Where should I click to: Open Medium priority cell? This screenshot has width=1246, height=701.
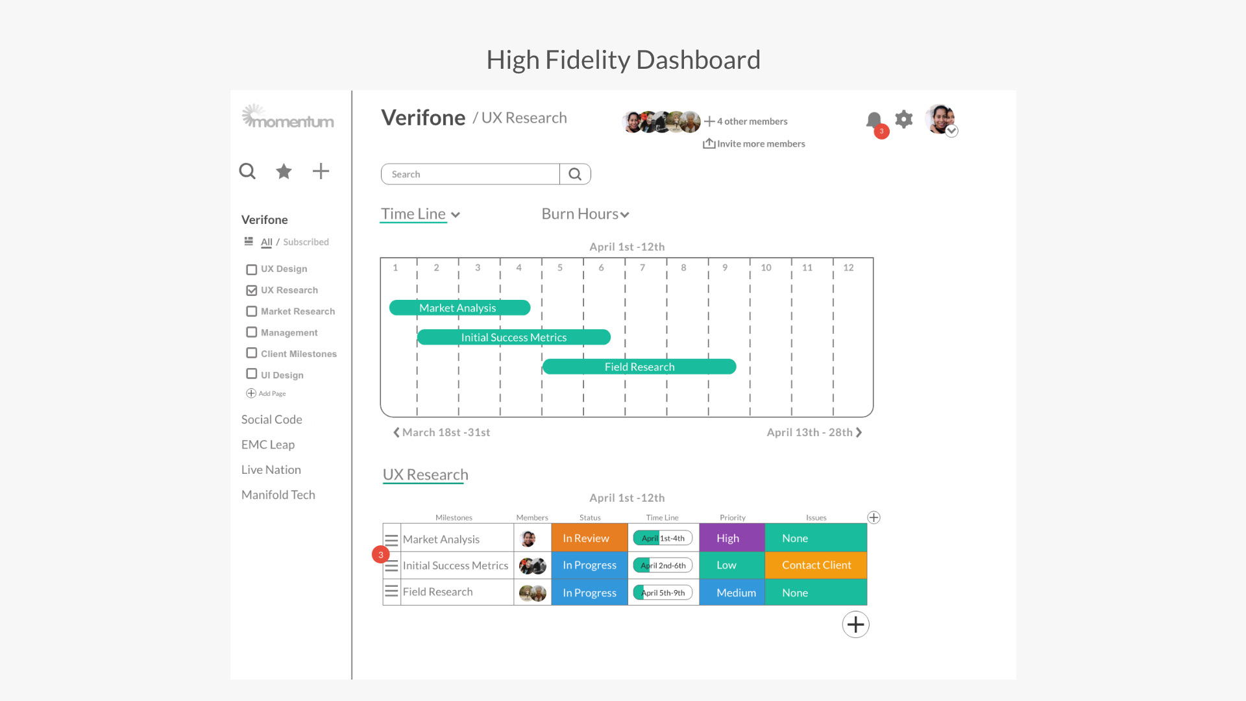[732, 593]
